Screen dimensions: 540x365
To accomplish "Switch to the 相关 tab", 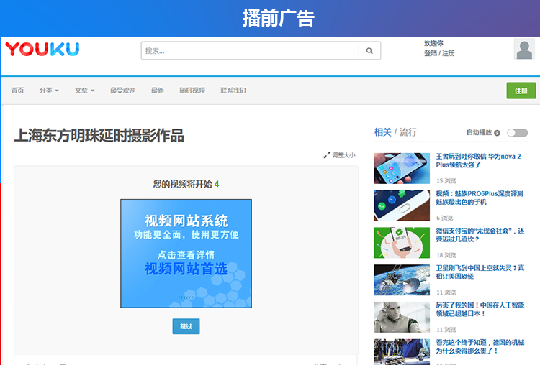I will point(382,132).
